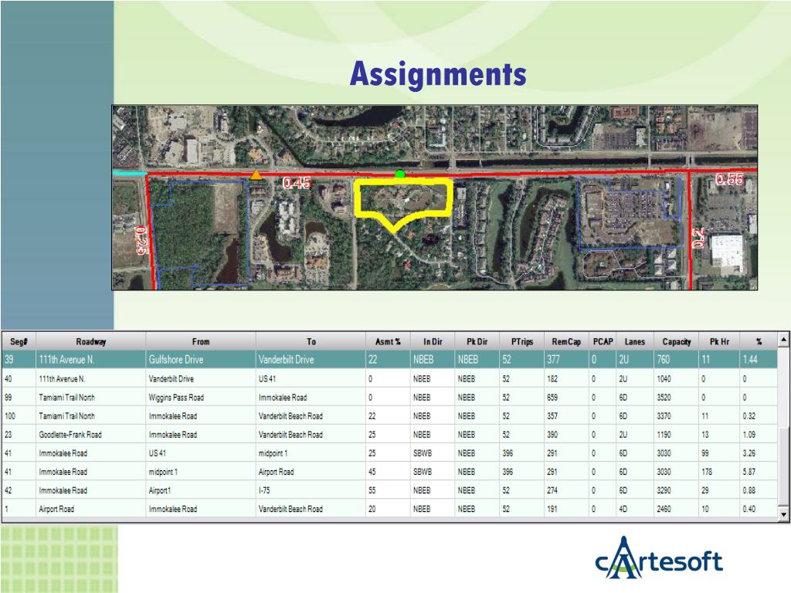Click 'Immokalee Road' roadway in segment 42 row

91,490
